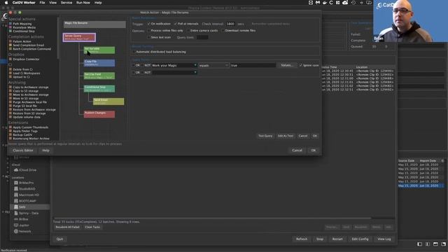Click the Classic Editor button
The width and height of the screenshot is (448, 252).
pos(23,150)
